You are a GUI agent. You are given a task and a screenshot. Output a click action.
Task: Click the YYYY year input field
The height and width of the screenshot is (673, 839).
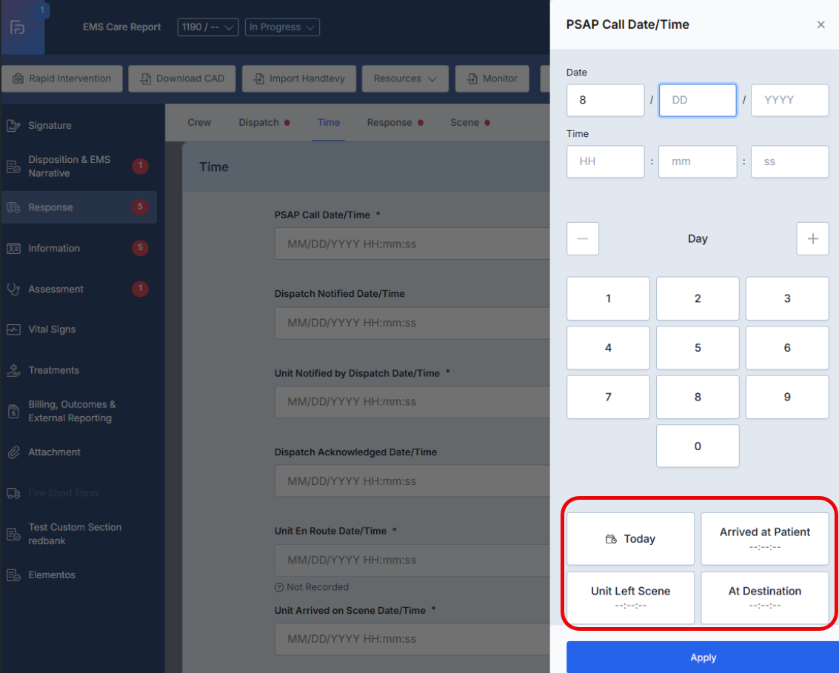[789, 100]
